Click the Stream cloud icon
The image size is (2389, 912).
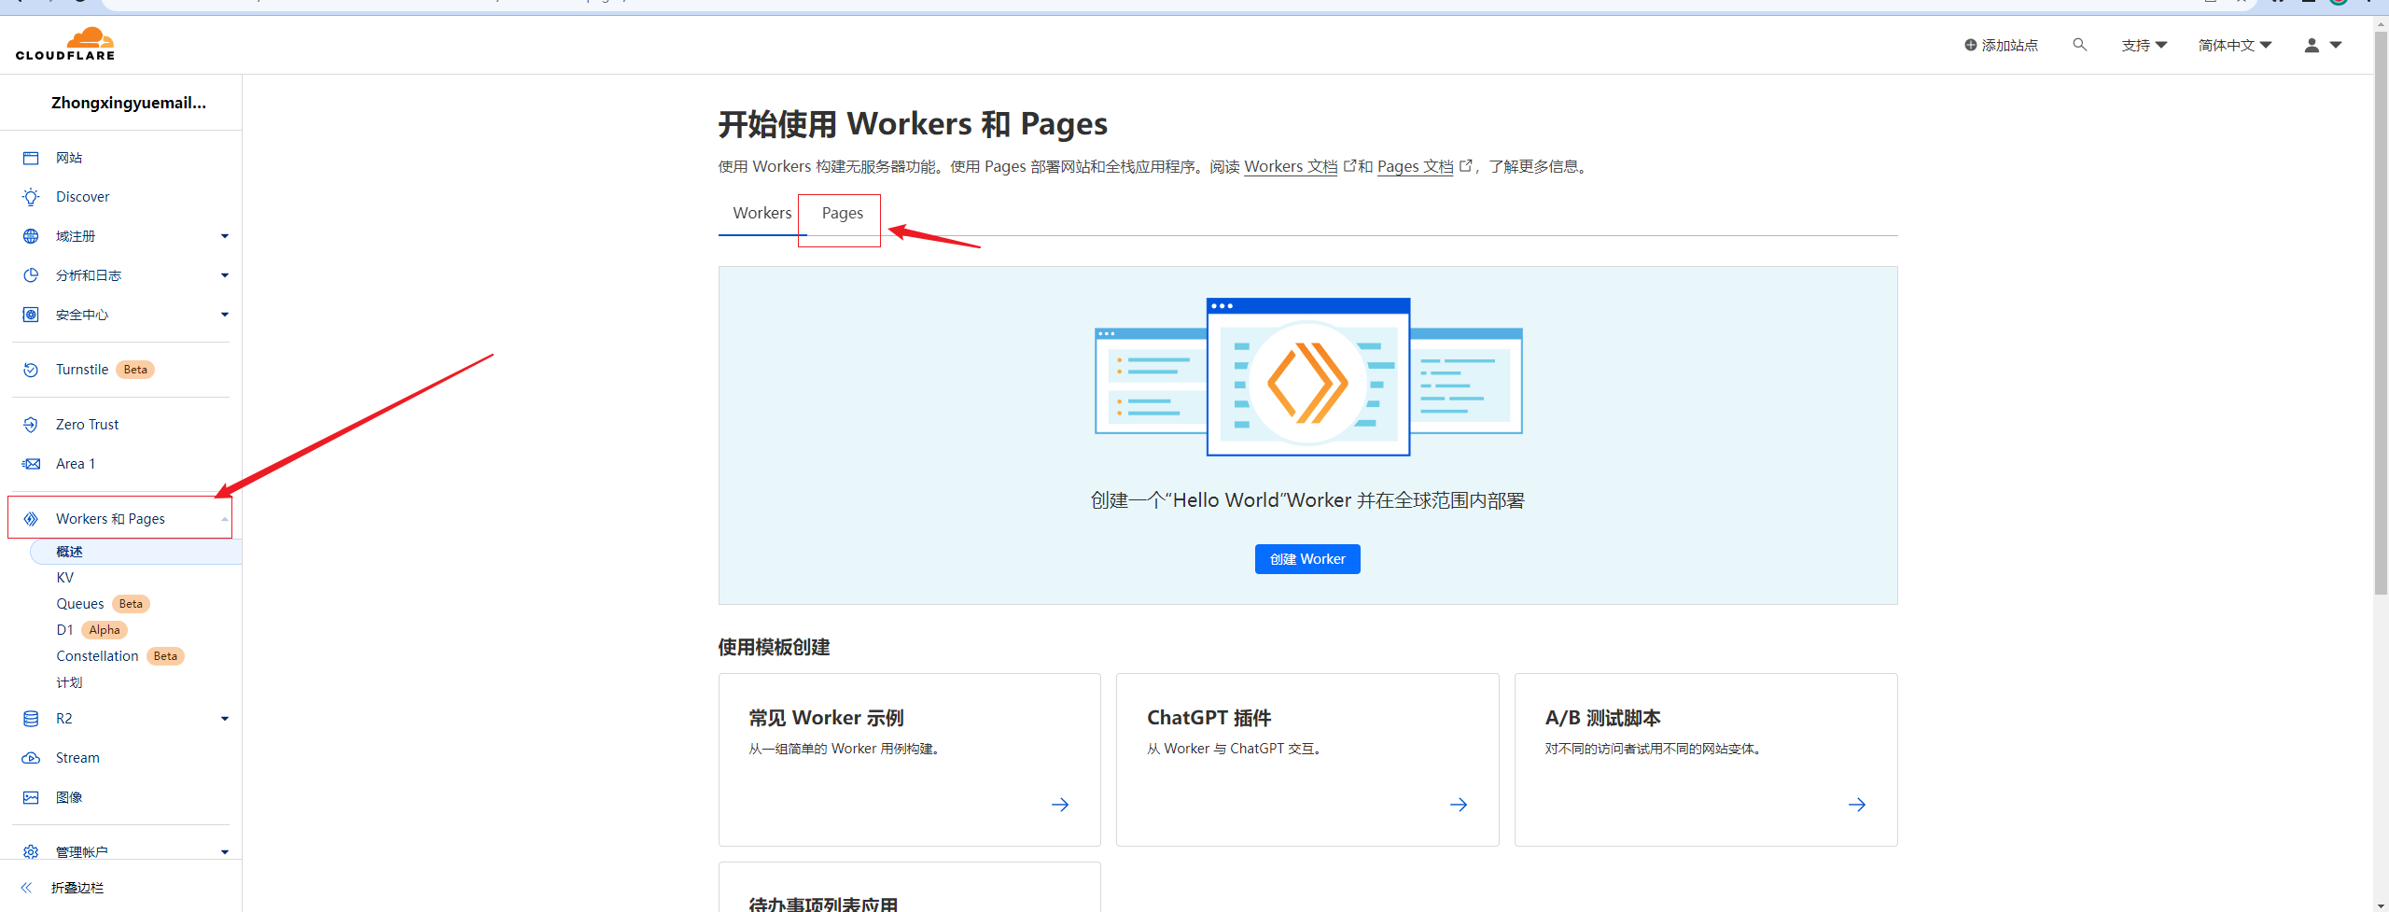point(31,758)
